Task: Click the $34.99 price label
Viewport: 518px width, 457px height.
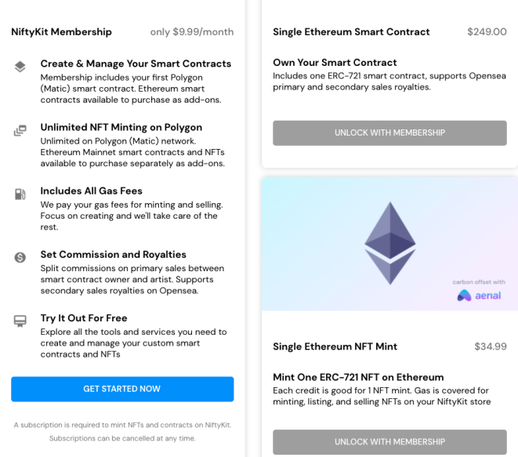Action: tap(491, 346)
